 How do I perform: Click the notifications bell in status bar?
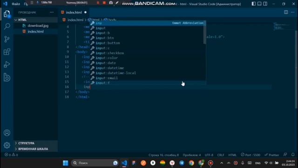click(x=293, y=154)
